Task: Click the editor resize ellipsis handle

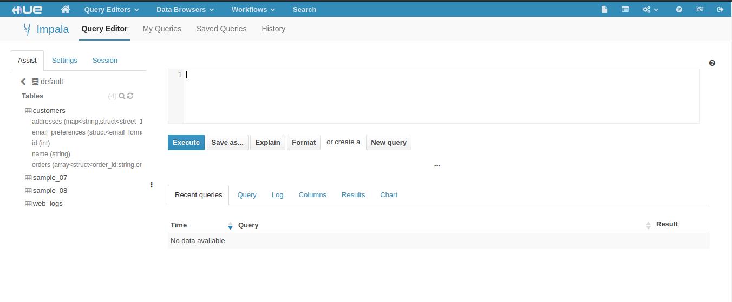Action: pyautogui.click(x=437, y=165)
